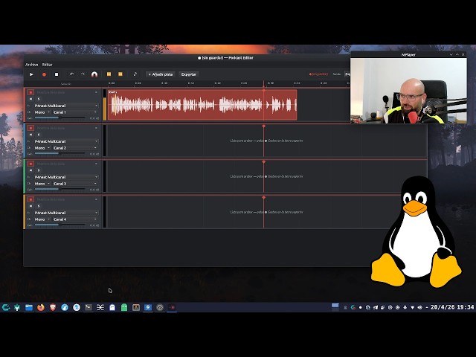Start playback with the Play button
The image size is (476, 357).
coord(31,74)
